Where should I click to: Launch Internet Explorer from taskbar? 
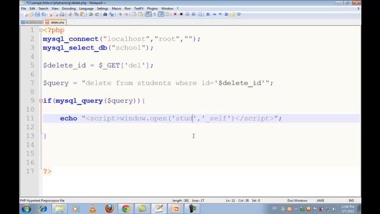click(x=43, y=209)
